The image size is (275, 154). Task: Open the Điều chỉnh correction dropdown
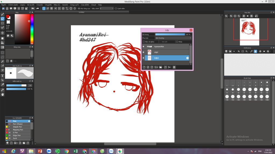tap(107, 8)
